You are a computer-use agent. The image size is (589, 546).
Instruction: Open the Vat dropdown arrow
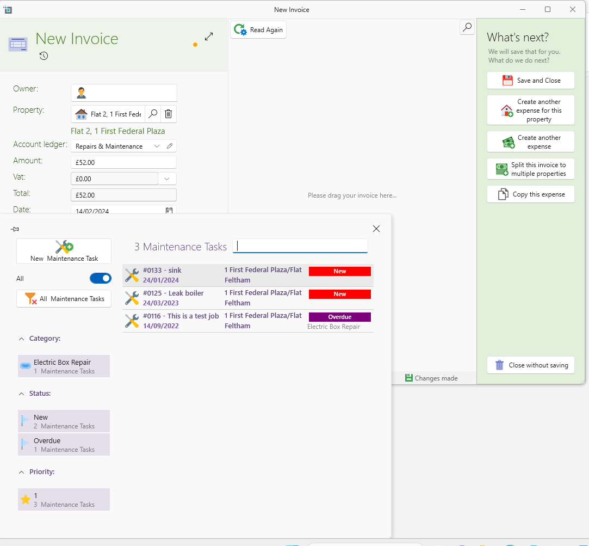167,179
